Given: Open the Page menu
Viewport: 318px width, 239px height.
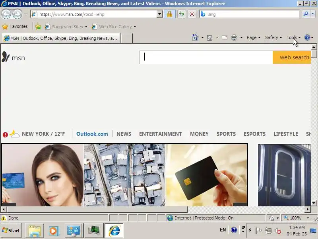Looking at the screenshot, I should pos(254,37).
